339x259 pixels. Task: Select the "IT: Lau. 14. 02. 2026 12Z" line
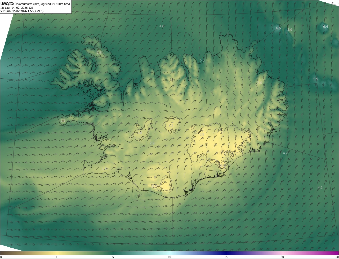click(x=17, y=7)
